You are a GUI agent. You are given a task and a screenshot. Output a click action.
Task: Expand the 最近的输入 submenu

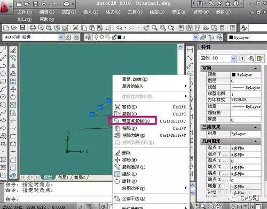click(x=151, y=86)
